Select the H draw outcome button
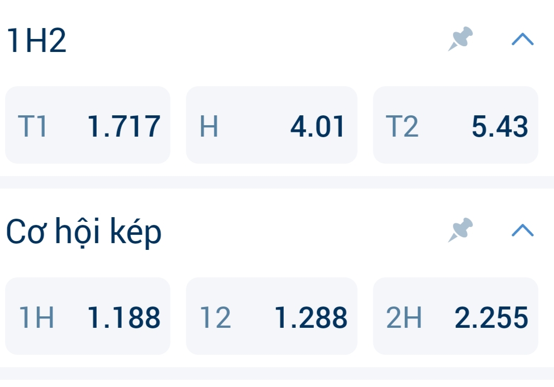Screen dimensions: 554x387 271,125
